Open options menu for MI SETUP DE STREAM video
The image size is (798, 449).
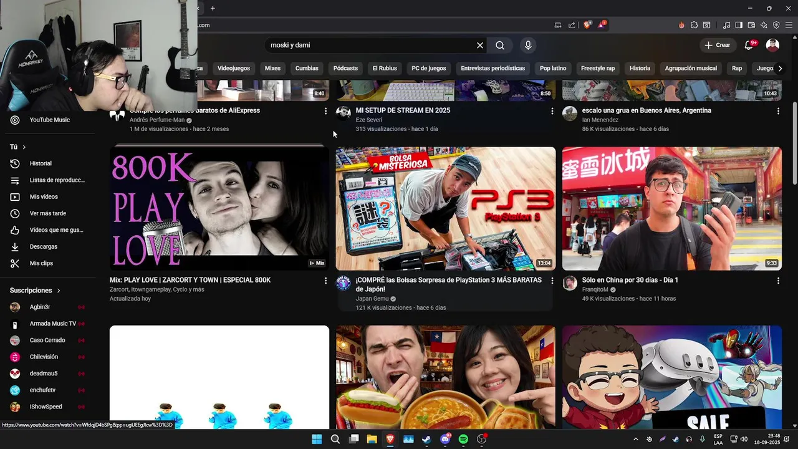point(552,111)
